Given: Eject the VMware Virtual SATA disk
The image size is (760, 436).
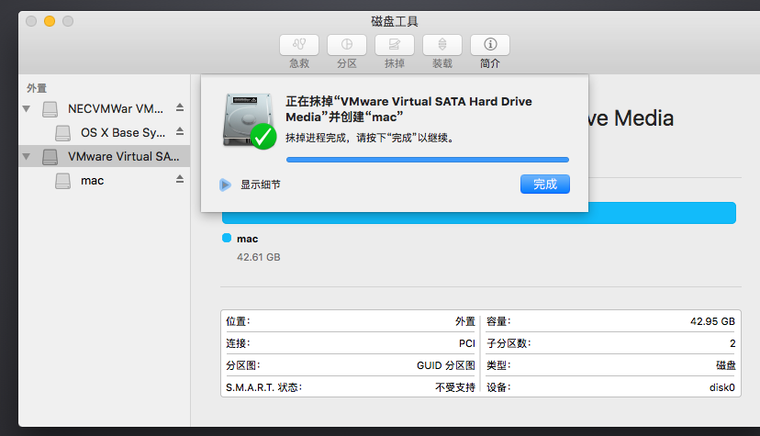Looking at the screenshot, I should tap(180, 157).
